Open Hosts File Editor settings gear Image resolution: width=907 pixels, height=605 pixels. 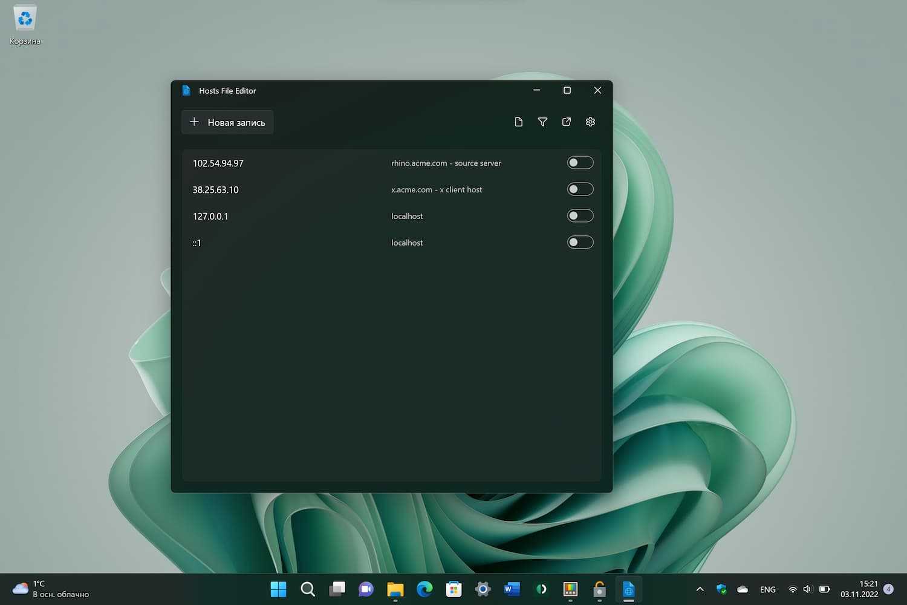(590, 122)
